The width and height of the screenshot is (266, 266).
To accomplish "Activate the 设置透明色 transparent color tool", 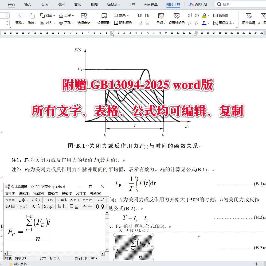I will [x=177, y=19].
